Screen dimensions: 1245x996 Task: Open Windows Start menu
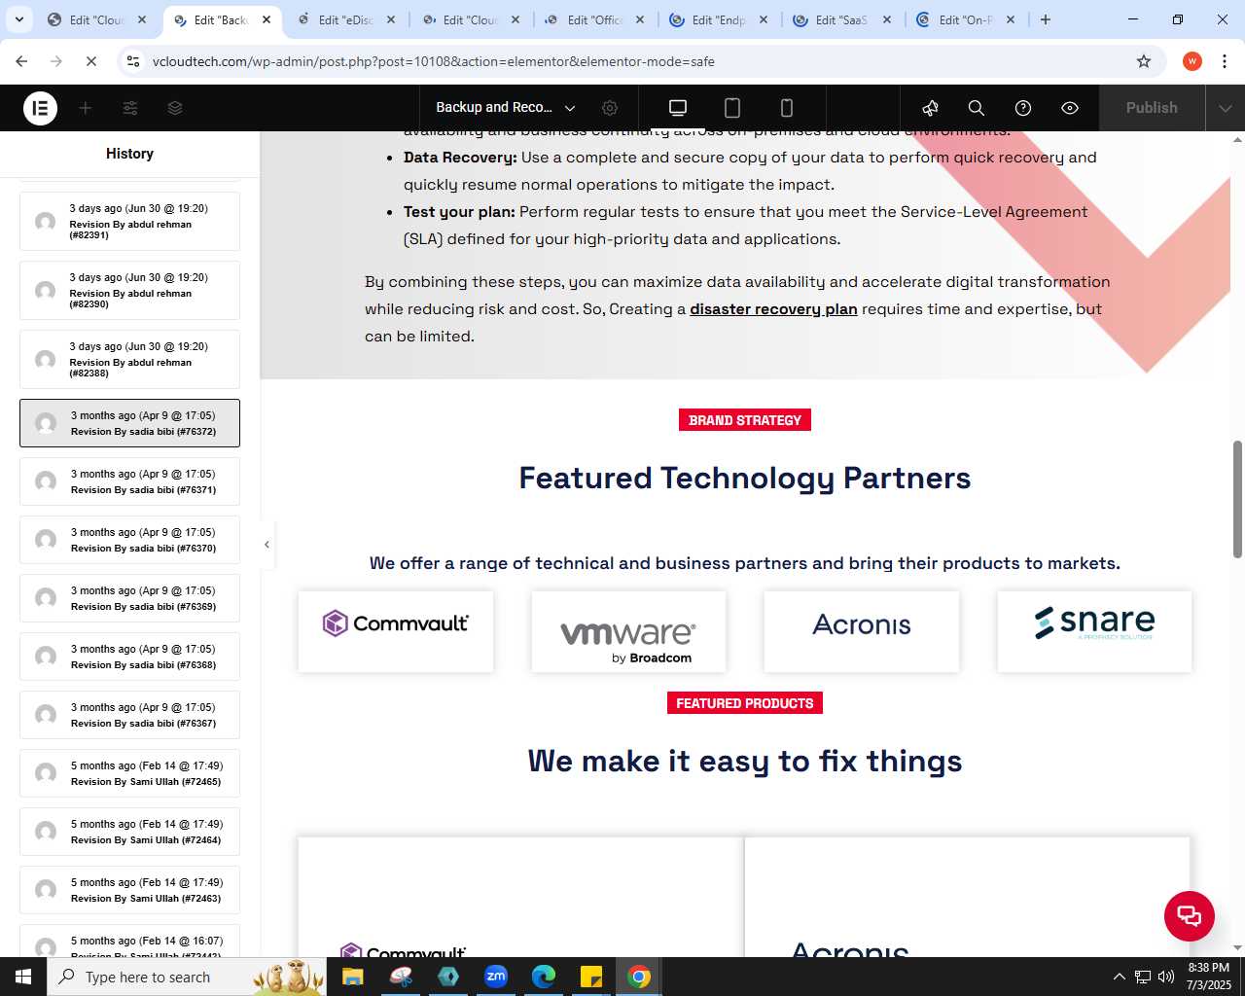coord(23,977)
